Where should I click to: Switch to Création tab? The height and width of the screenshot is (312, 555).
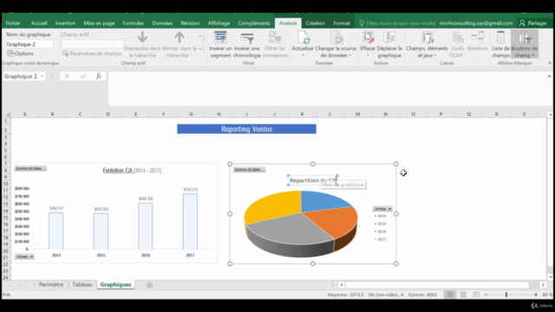315,23
